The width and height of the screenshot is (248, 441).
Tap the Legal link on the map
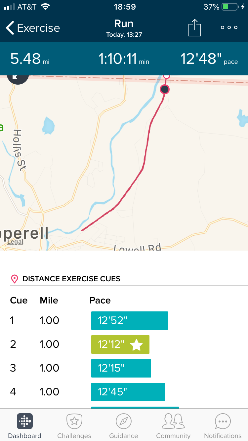(16, 242)
